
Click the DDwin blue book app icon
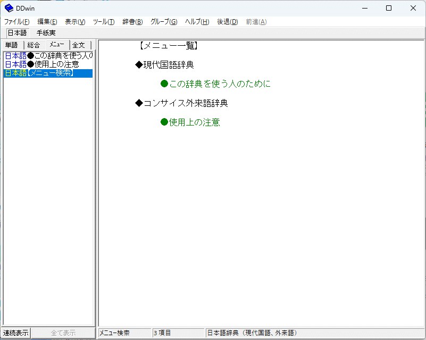pyautogui.click(x=9, y=8)
